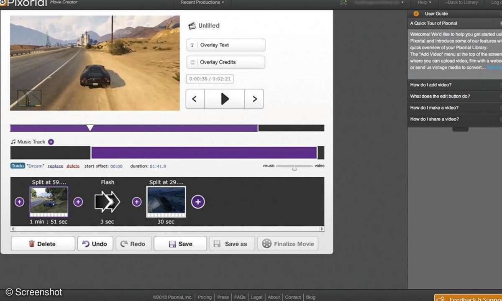Click the Overlay Text button
The width and height of the screenshot is (502, 301).
pyautogui.click(x=226, y=45)
